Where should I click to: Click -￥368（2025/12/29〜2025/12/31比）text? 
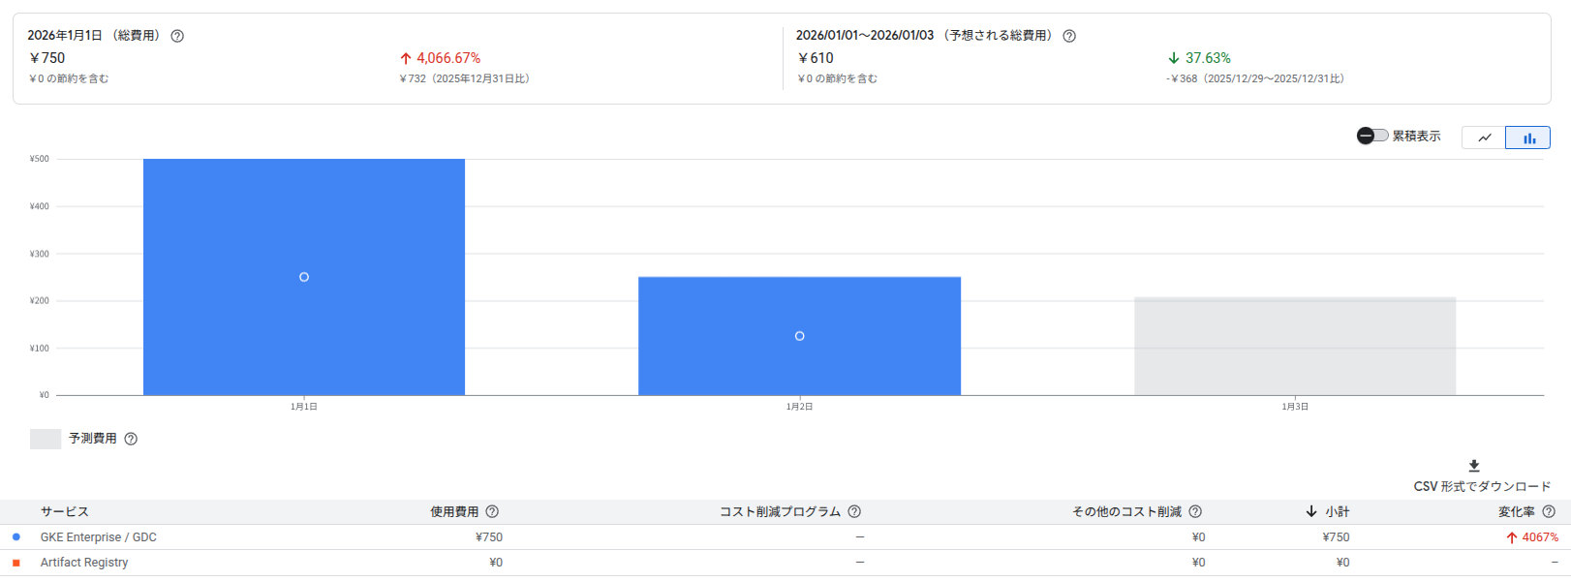click(1255, 78)
